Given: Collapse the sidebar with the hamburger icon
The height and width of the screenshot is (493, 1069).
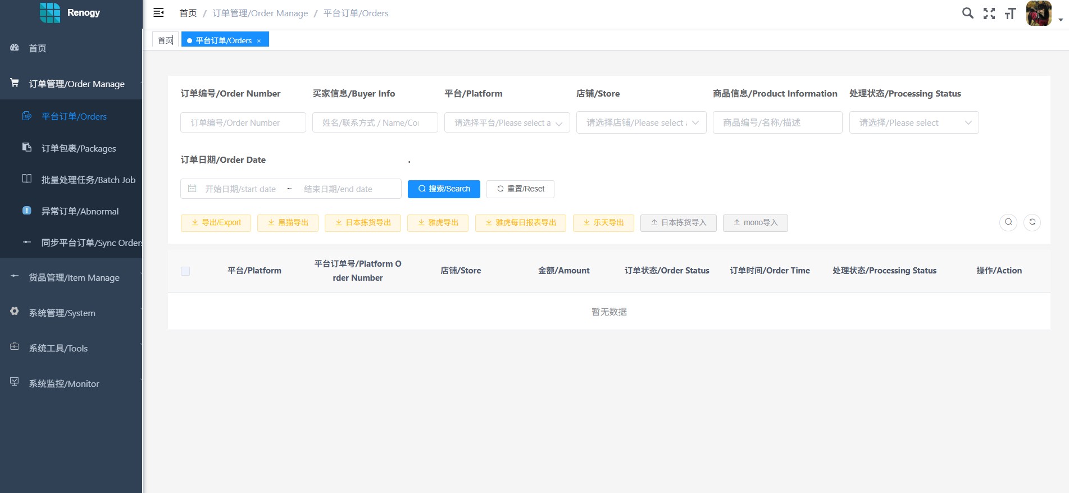Looking at the screenshot, I should 158,12.
